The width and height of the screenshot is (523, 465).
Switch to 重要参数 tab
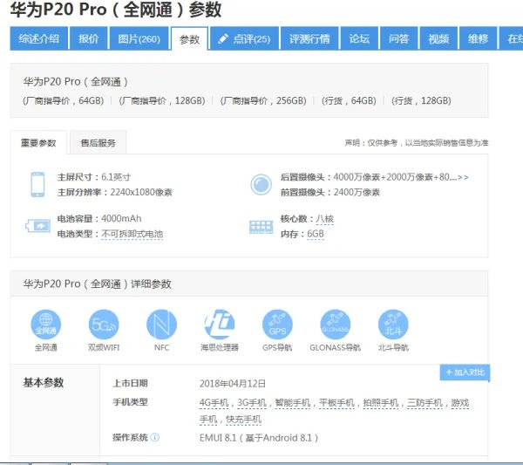pos(38,143)
